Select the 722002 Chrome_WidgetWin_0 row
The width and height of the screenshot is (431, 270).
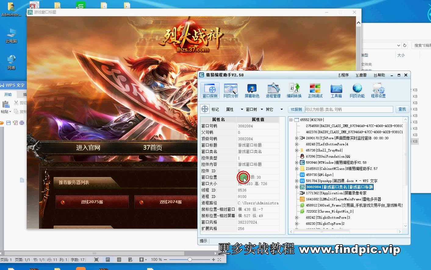coord(329,211)
